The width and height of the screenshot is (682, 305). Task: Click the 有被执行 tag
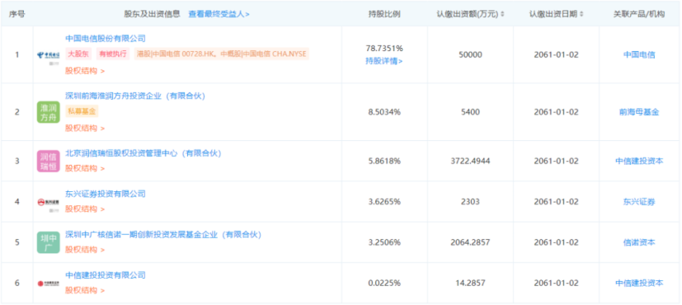[113, 54]
